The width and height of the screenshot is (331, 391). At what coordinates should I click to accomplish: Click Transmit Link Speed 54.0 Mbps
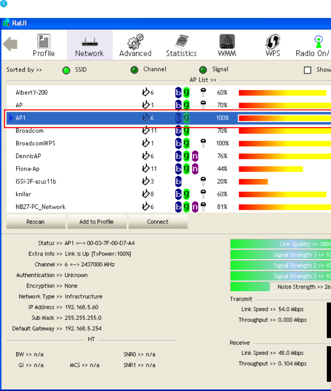(x=291, y=309)
